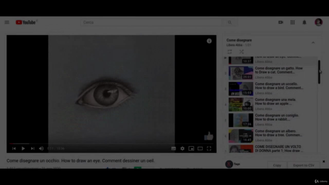Click the Copy tags button
Viewport: 329px width, 185px height.
click(277, 165)
